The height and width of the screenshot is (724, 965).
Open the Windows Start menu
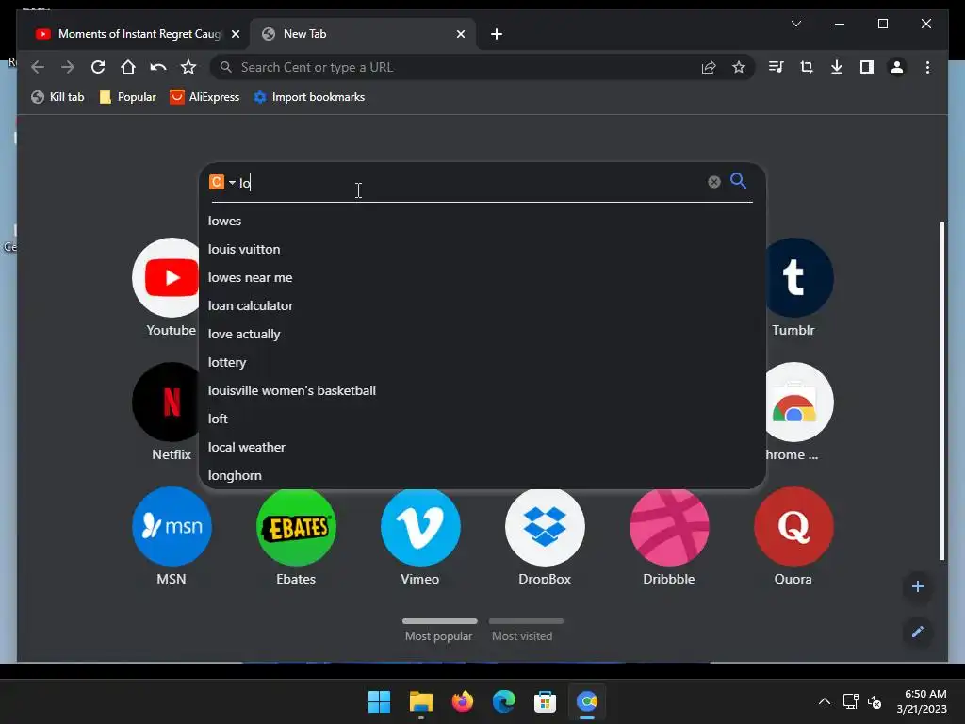click(379, 701)
